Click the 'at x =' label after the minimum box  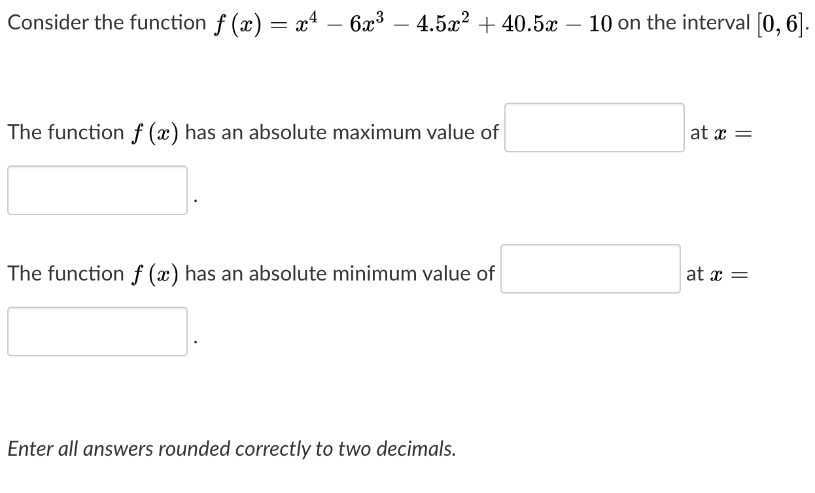[718, 273]
